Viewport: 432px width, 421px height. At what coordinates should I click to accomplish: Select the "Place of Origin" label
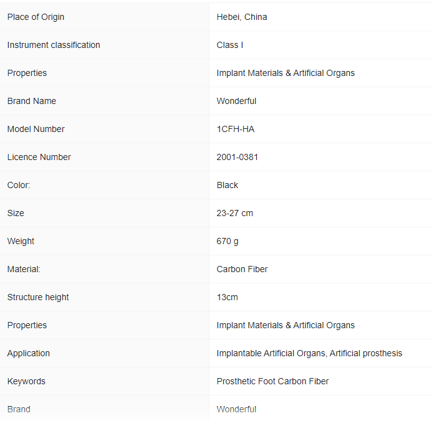tap(36, 17)
